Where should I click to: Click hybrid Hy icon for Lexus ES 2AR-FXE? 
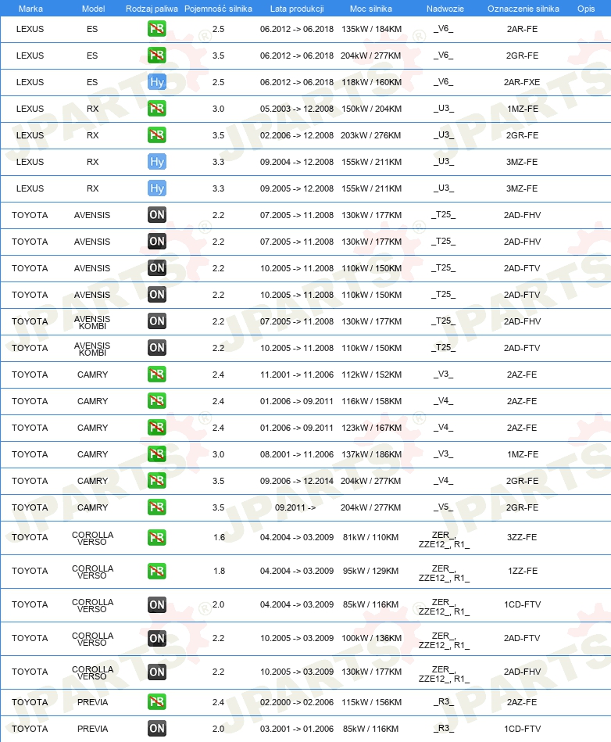(x=156, y=82)
